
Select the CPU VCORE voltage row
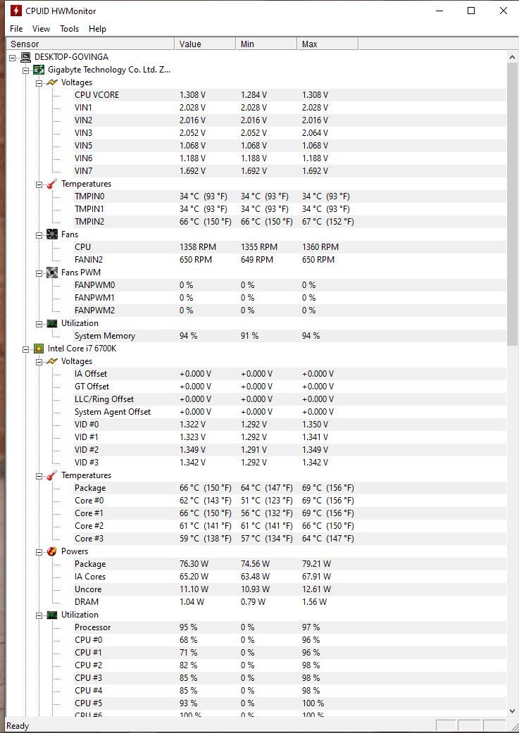(97, 95)
